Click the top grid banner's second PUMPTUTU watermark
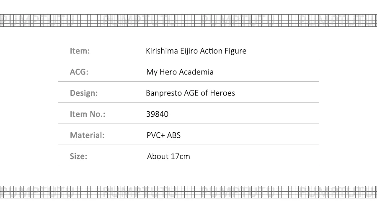Image resolution: width=377 pixels, height=213 pixels. [139, 21]
